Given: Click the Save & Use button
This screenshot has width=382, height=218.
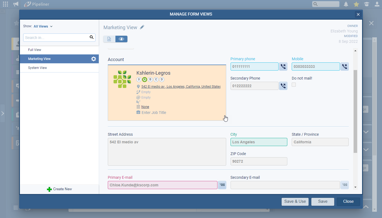Looking at the screenshot, I should [295, 201].
